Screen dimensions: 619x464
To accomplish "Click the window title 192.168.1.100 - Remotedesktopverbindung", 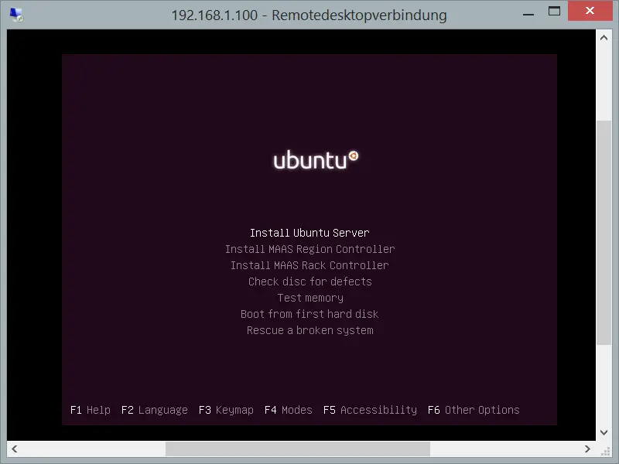I will tap(309, 15).
